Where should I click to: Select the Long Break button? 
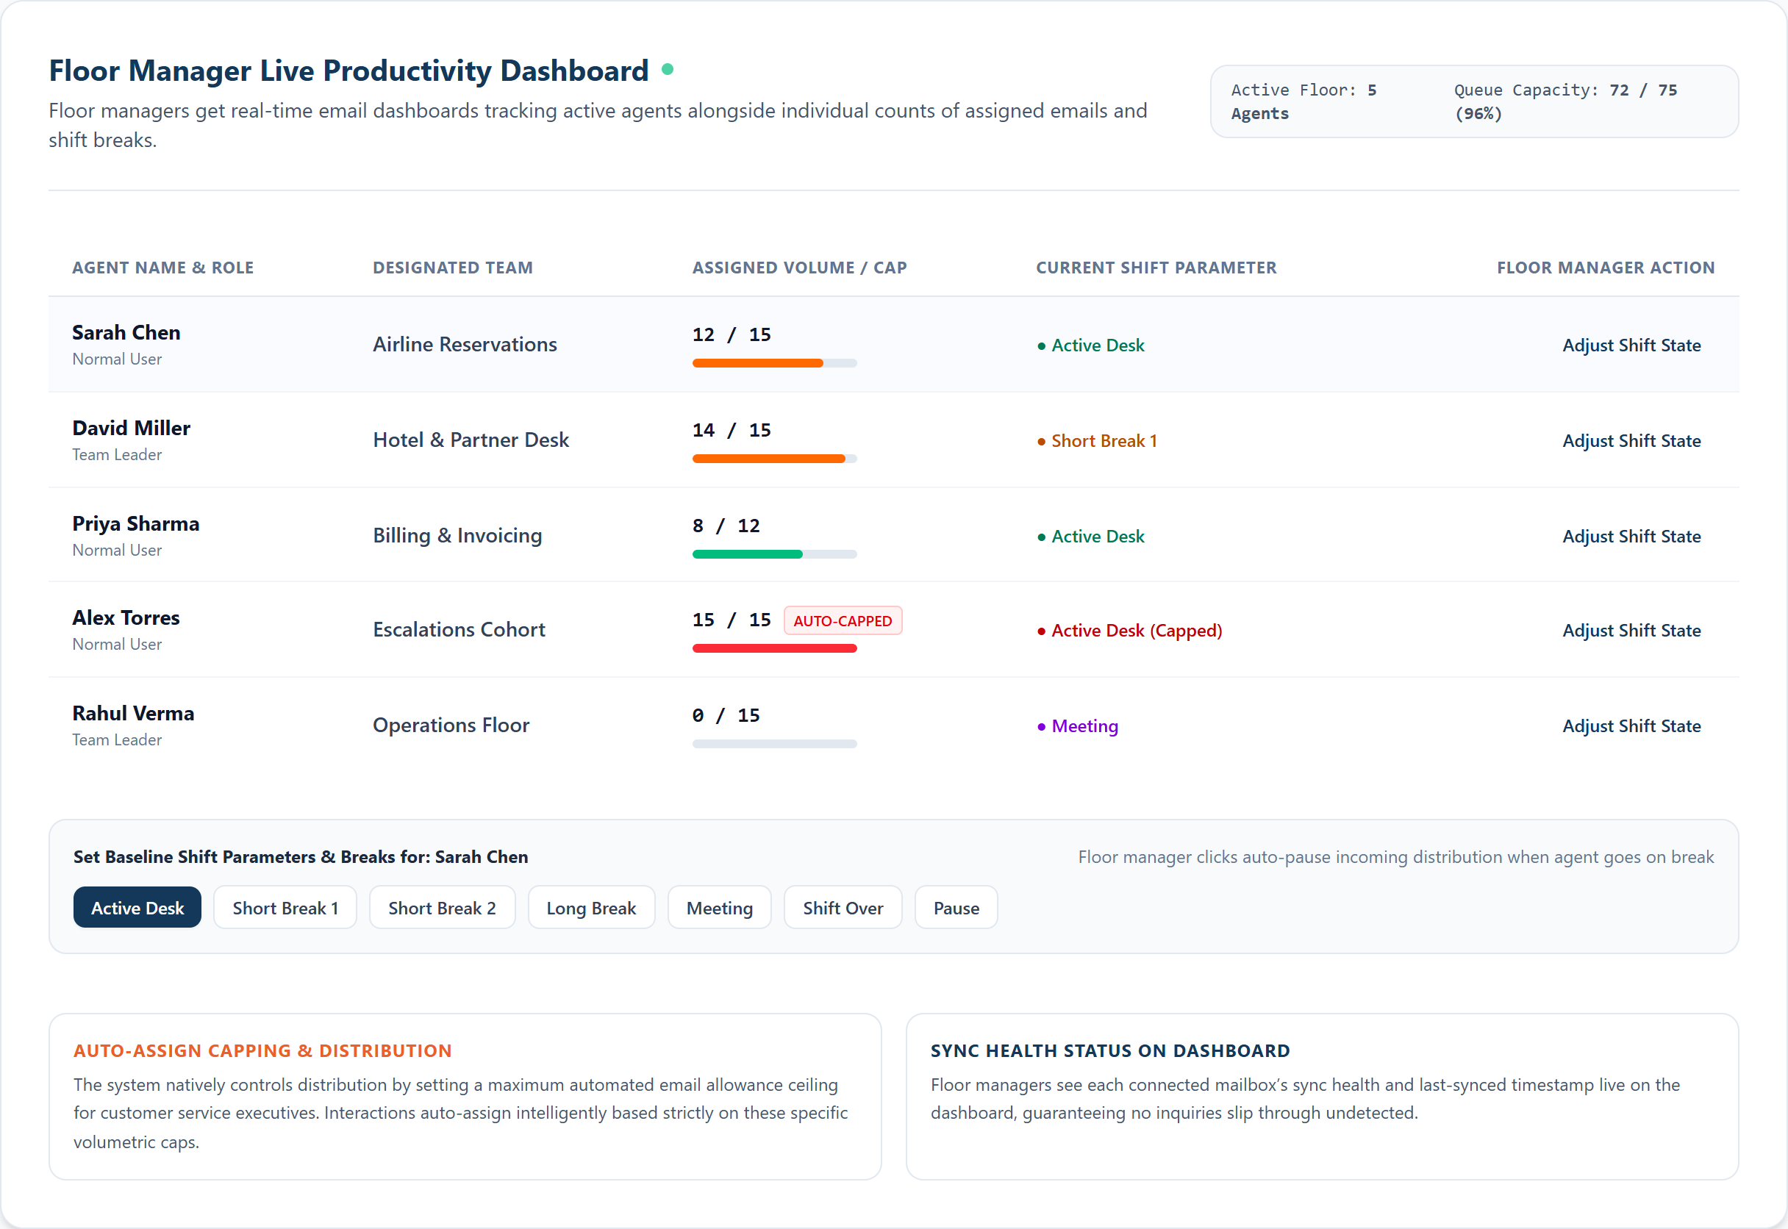click(590, 908)
